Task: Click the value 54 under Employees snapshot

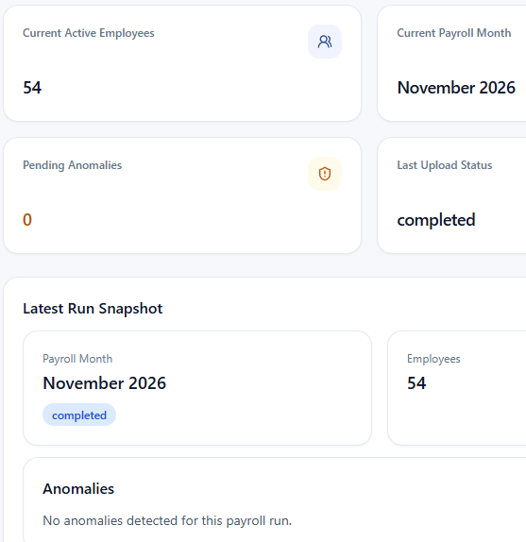Action: (416, 383)
